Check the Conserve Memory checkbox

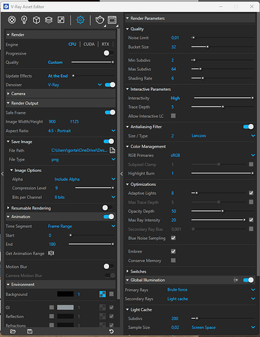(x=173, y=260)
